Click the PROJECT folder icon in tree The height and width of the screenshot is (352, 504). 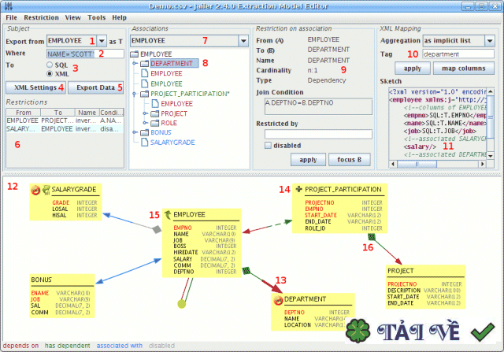155,114
